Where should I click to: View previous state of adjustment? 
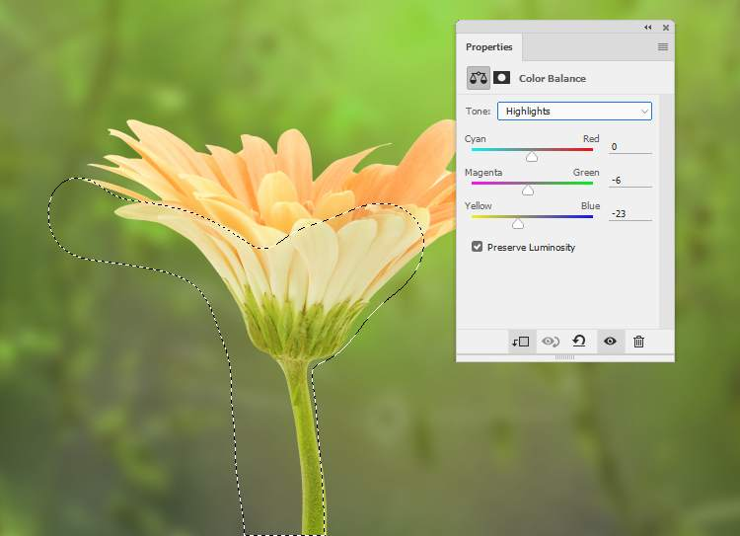tap(551, 342)
